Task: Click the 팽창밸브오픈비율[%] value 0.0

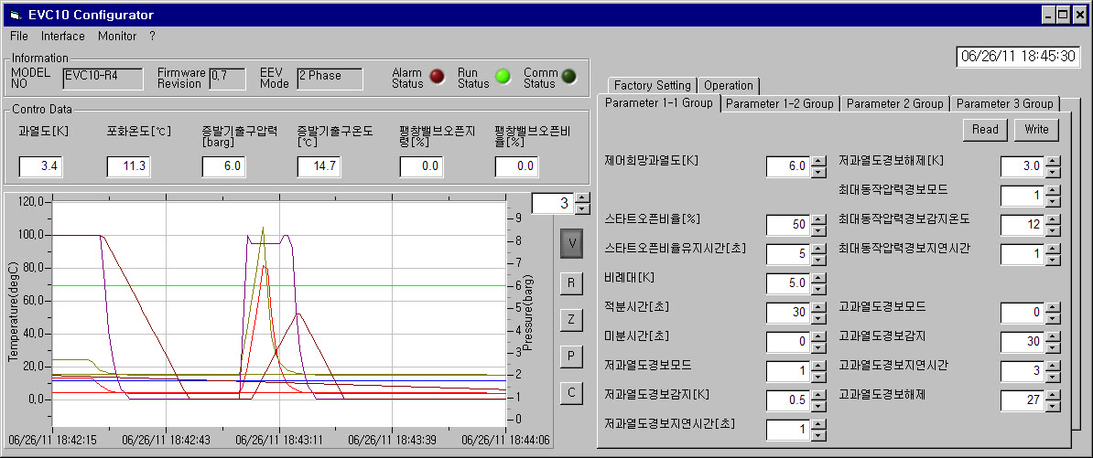Action: click(x=516, y=167)
